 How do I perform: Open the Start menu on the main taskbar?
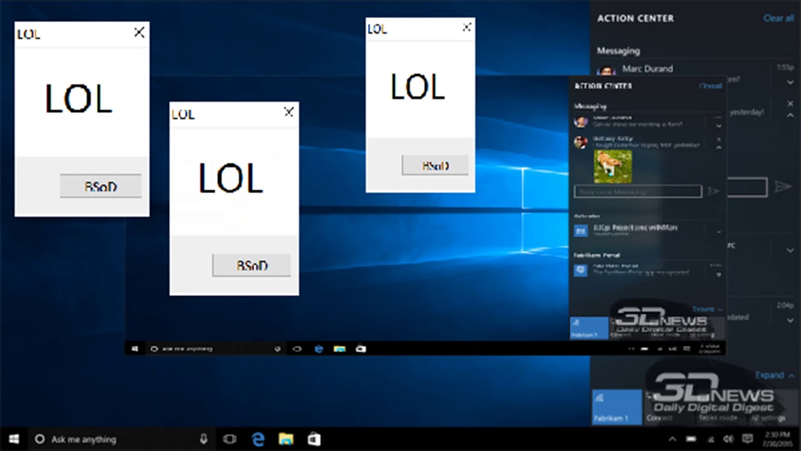coord(14,439)
